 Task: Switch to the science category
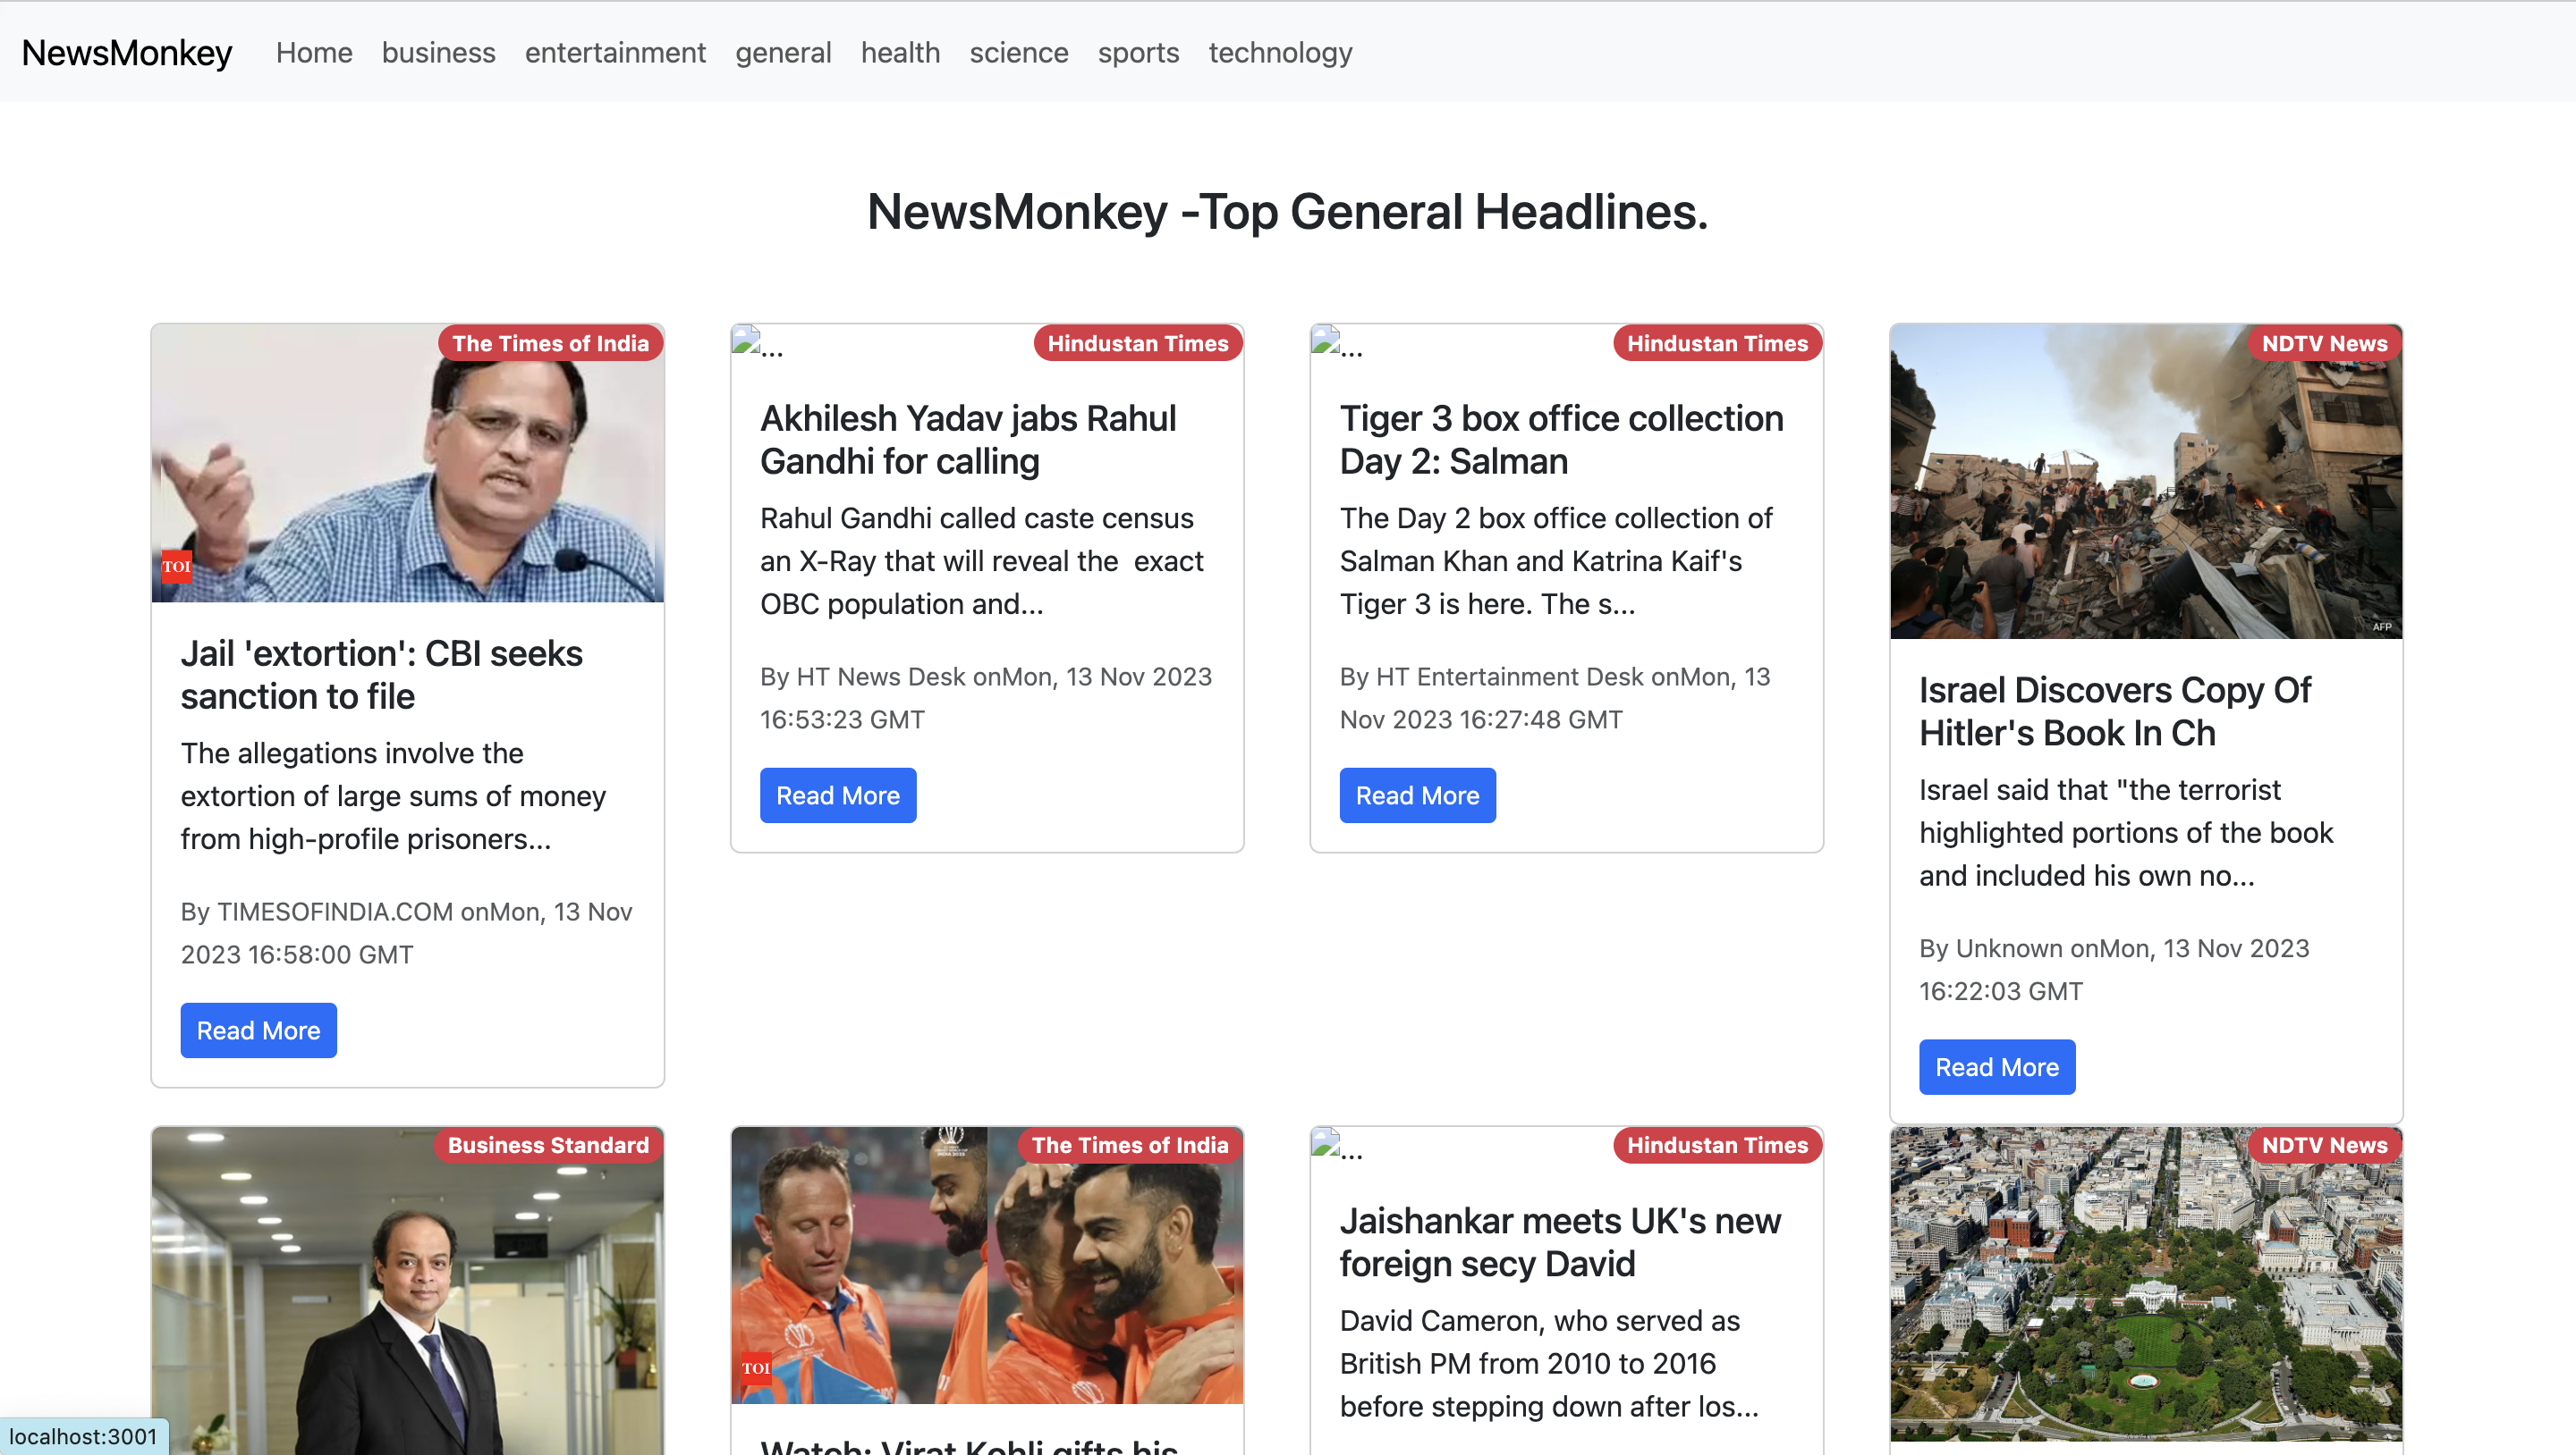coord(1018,52)
